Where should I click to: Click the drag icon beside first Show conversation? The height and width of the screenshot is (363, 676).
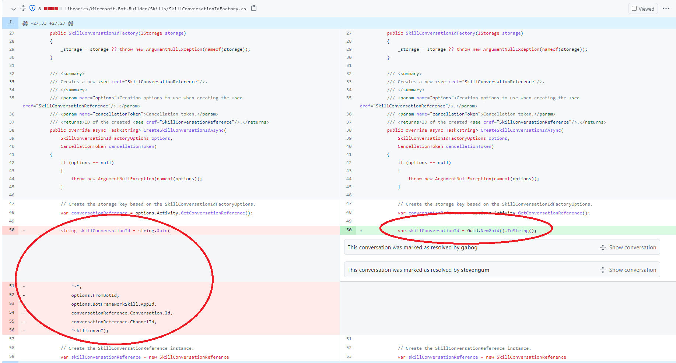pyautogui.click(x=603, y=247)
